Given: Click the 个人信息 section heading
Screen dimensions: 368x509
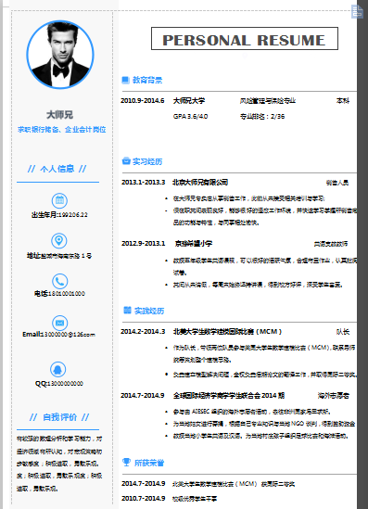Looking at the screenshot, I should coord(57,169).
